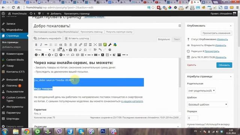Open the circle-plus shortcode dropdown

point(62,55)
